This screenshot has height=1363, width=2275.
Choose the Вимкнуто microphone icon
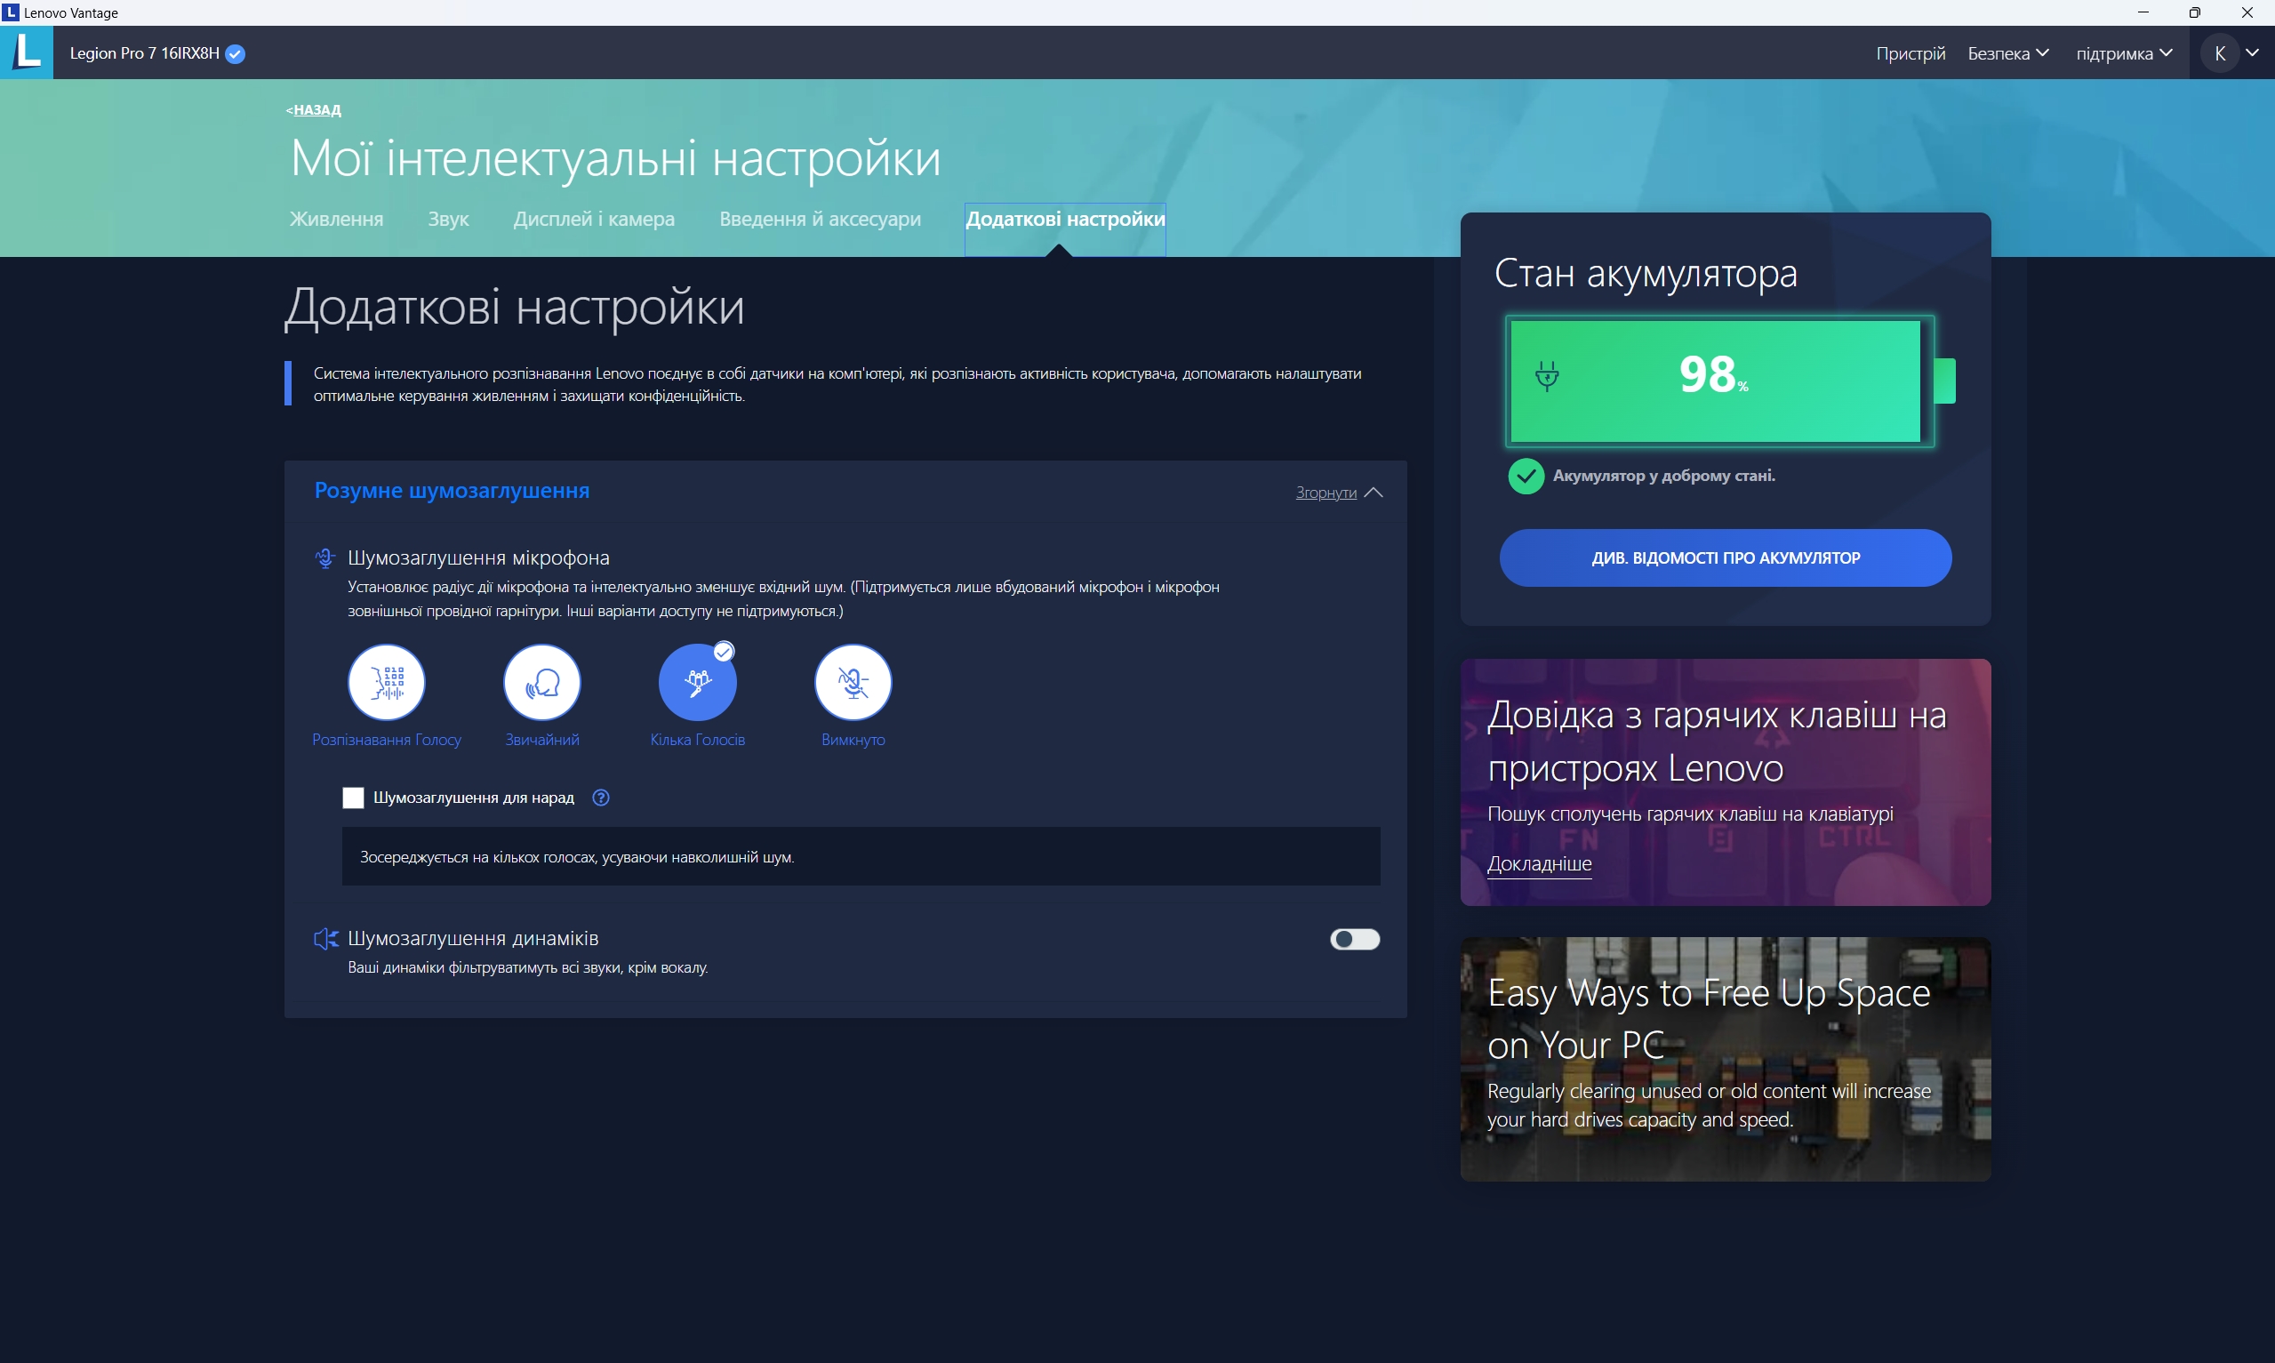(x=853, y=683)
